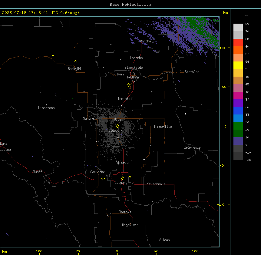
Task: Select the Sylvan label
Action: coord(118,74)
